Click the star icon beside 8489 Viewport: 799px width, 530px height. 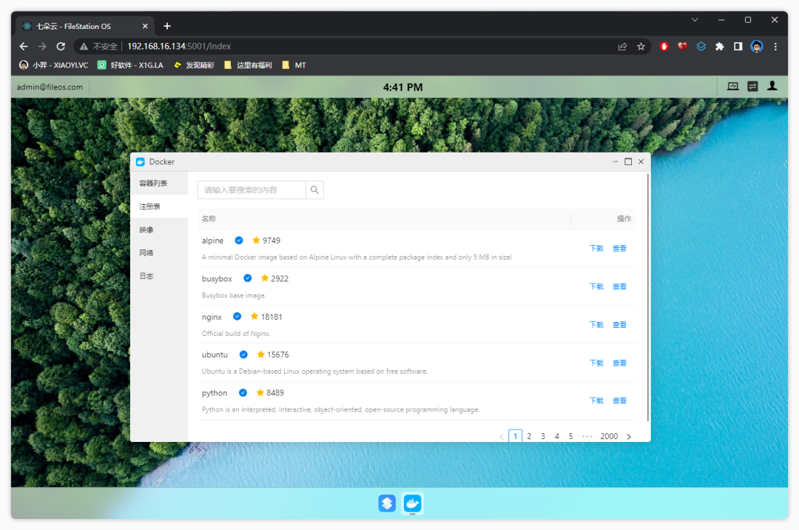point(260,392)
